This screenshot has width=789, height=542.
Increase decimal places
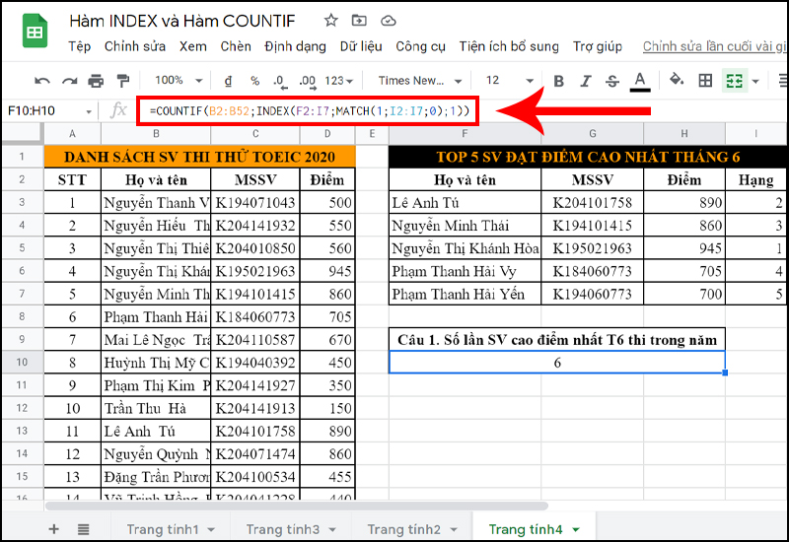coord(307,82)
